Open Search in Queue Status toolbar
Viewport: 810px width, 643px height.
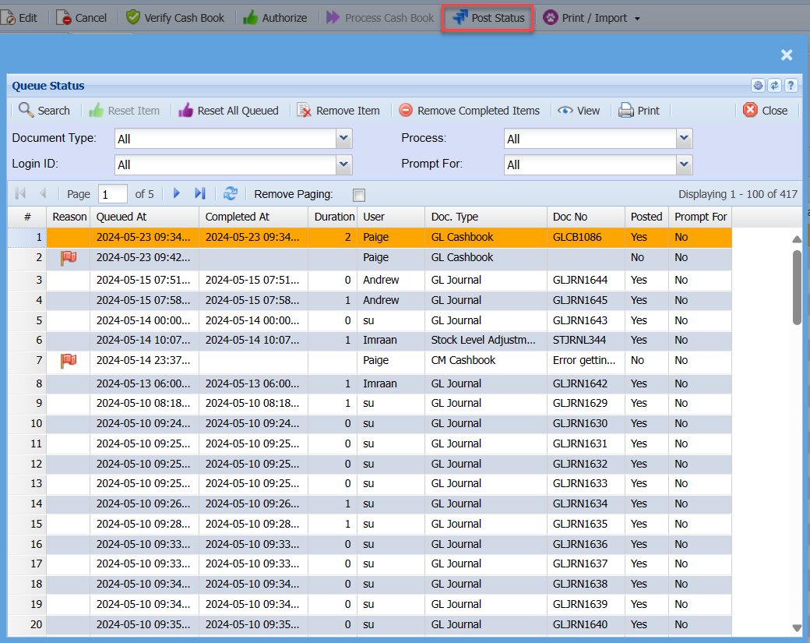44,111
